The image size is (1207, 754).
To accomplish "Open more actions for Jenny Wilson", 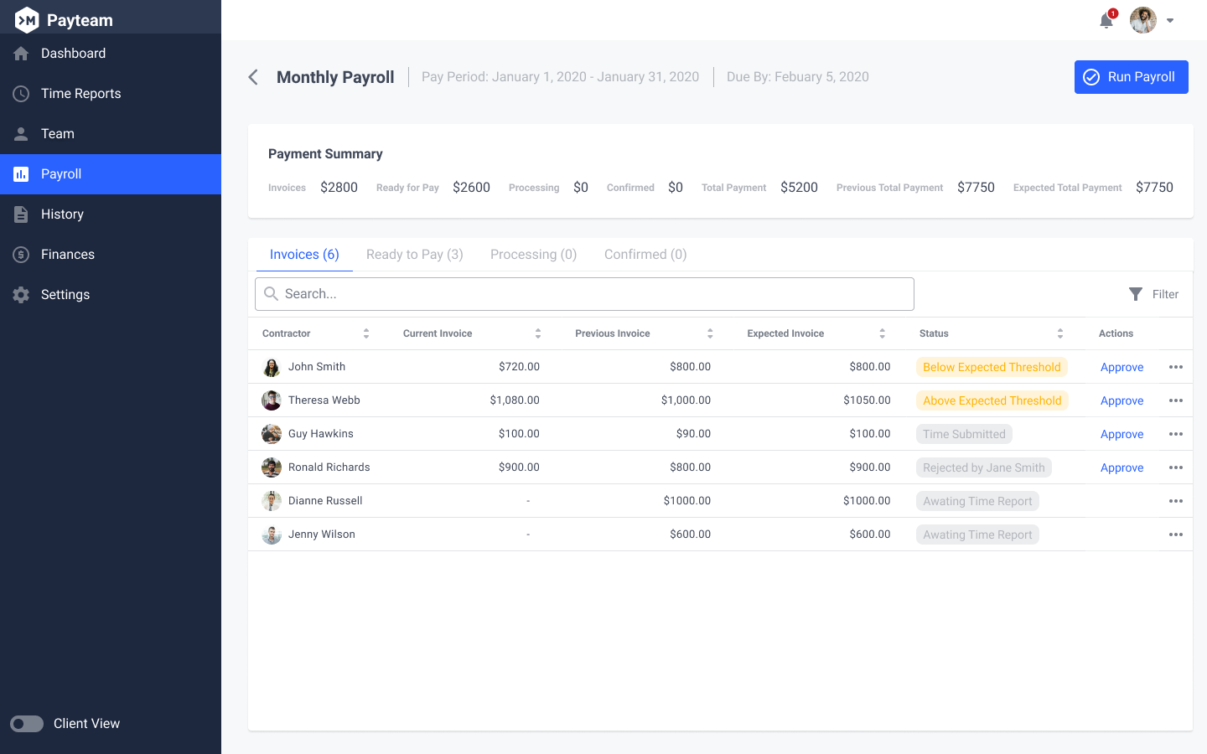I will [1175, 535].
